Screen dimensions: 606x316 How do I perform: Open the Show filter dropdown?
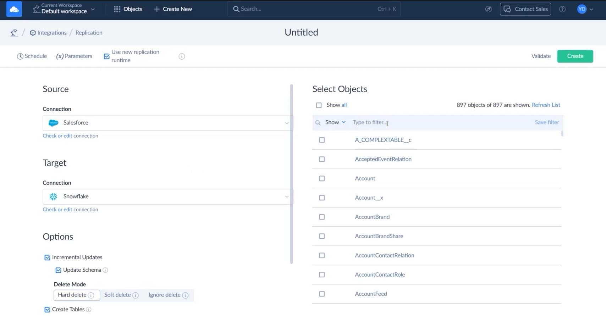point(335,122)
